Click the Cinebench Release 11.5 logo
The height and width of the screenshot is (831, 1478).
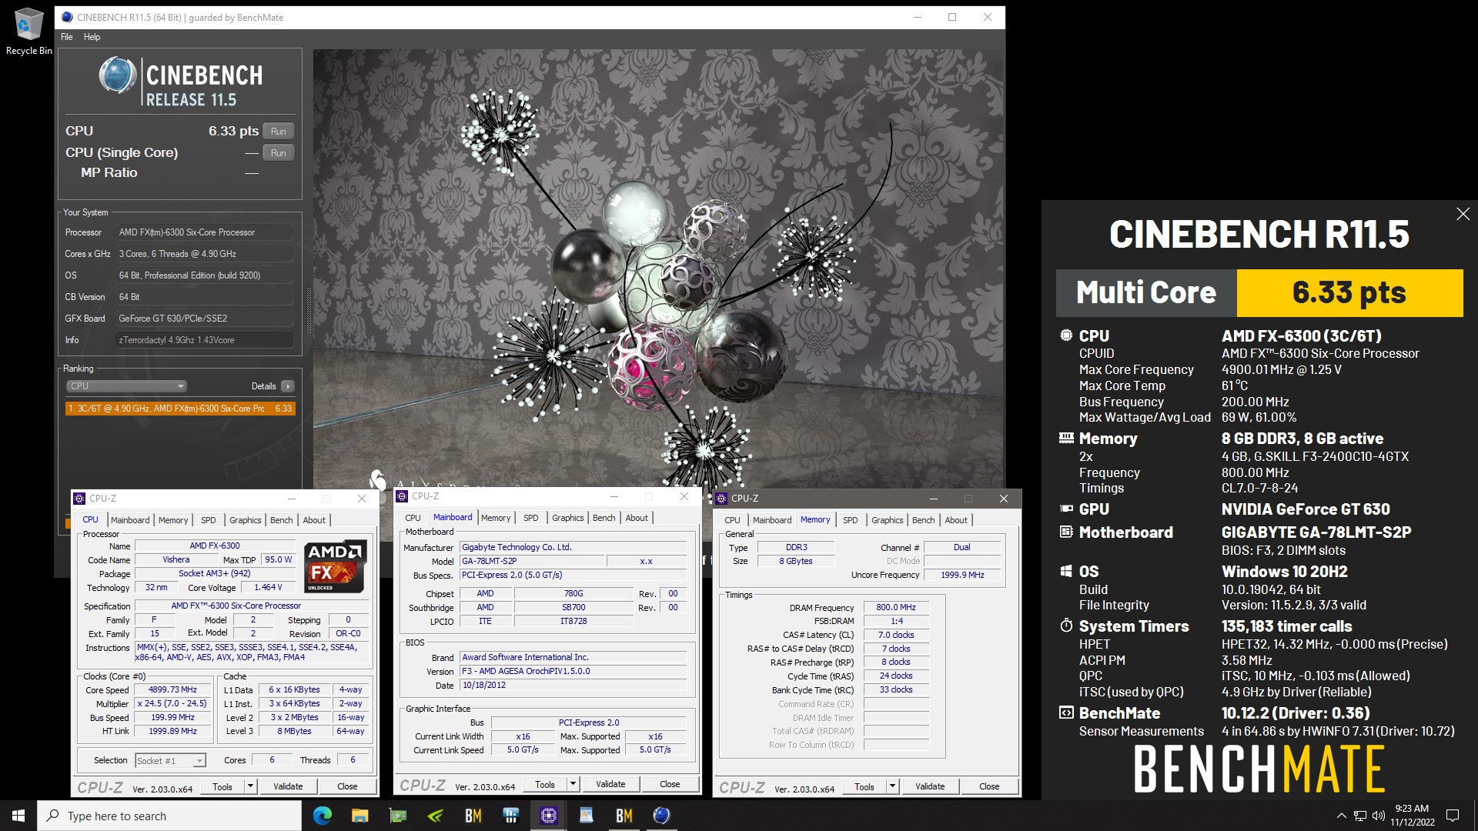point(180,82)
